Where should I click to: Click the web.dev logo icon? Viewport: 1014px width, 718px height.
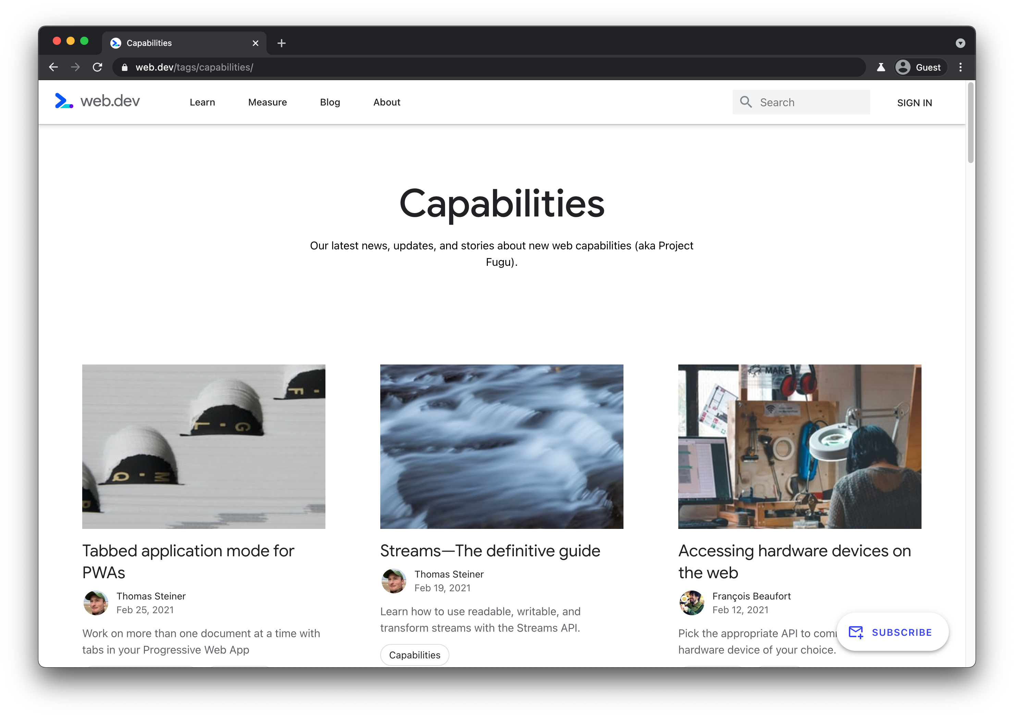64,102
